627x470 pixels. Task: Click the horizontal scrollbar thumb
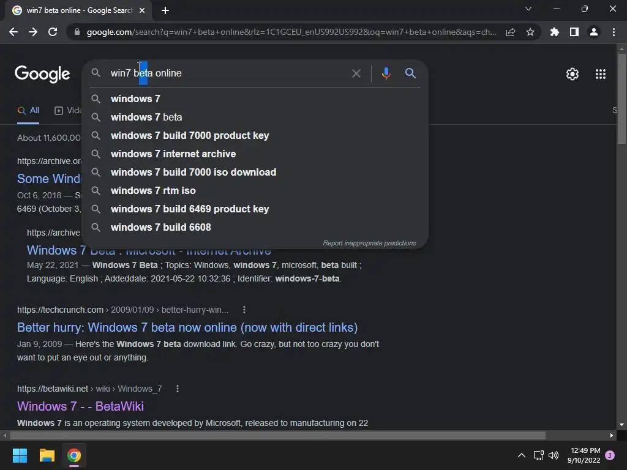(277, 435)
